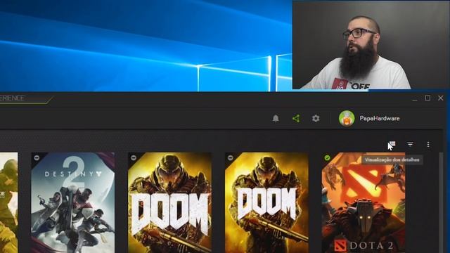Screen dimensions: 450x253
Task: Open the PapaHardware account name
Action: point(380,119)
